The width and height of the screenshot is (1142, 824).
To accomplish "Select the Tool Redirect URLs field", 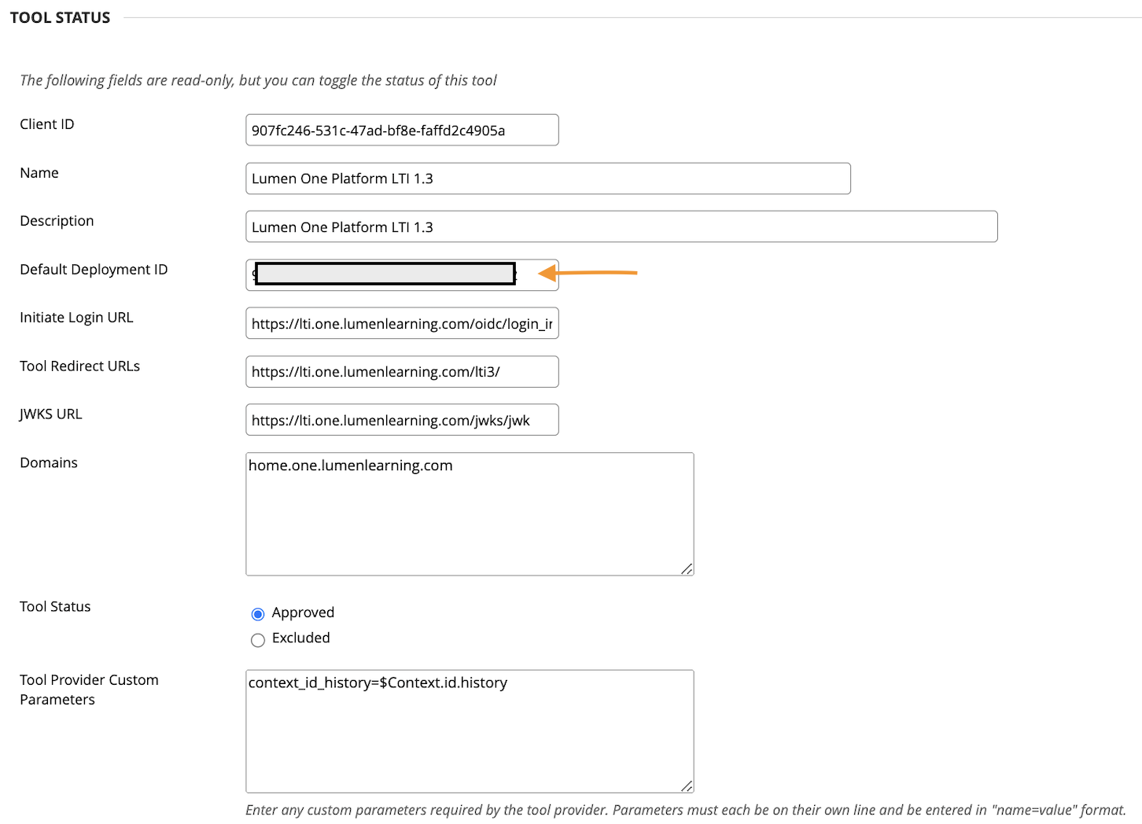I will point(401,371).
